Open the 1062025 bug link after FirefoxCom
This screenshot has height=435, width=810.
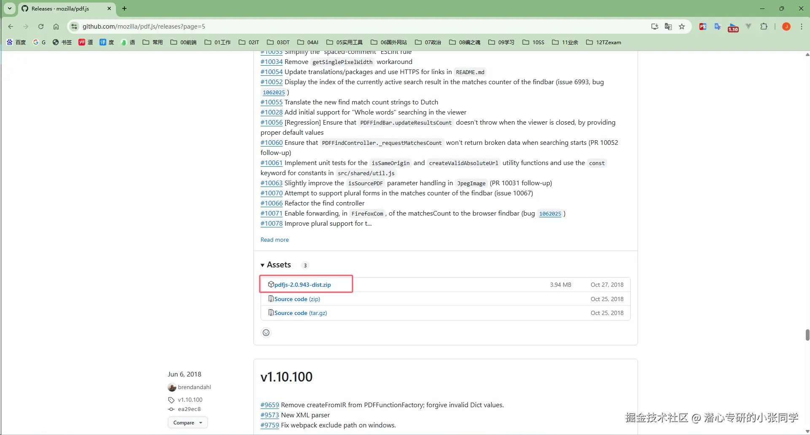[x=550, y=214]
